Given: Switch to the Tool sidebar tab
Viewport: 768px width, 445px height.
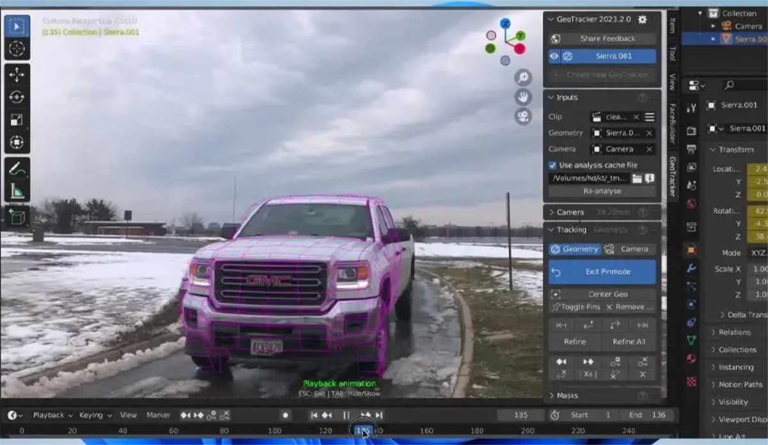Looking at the screenshot, I should (672, 53).
